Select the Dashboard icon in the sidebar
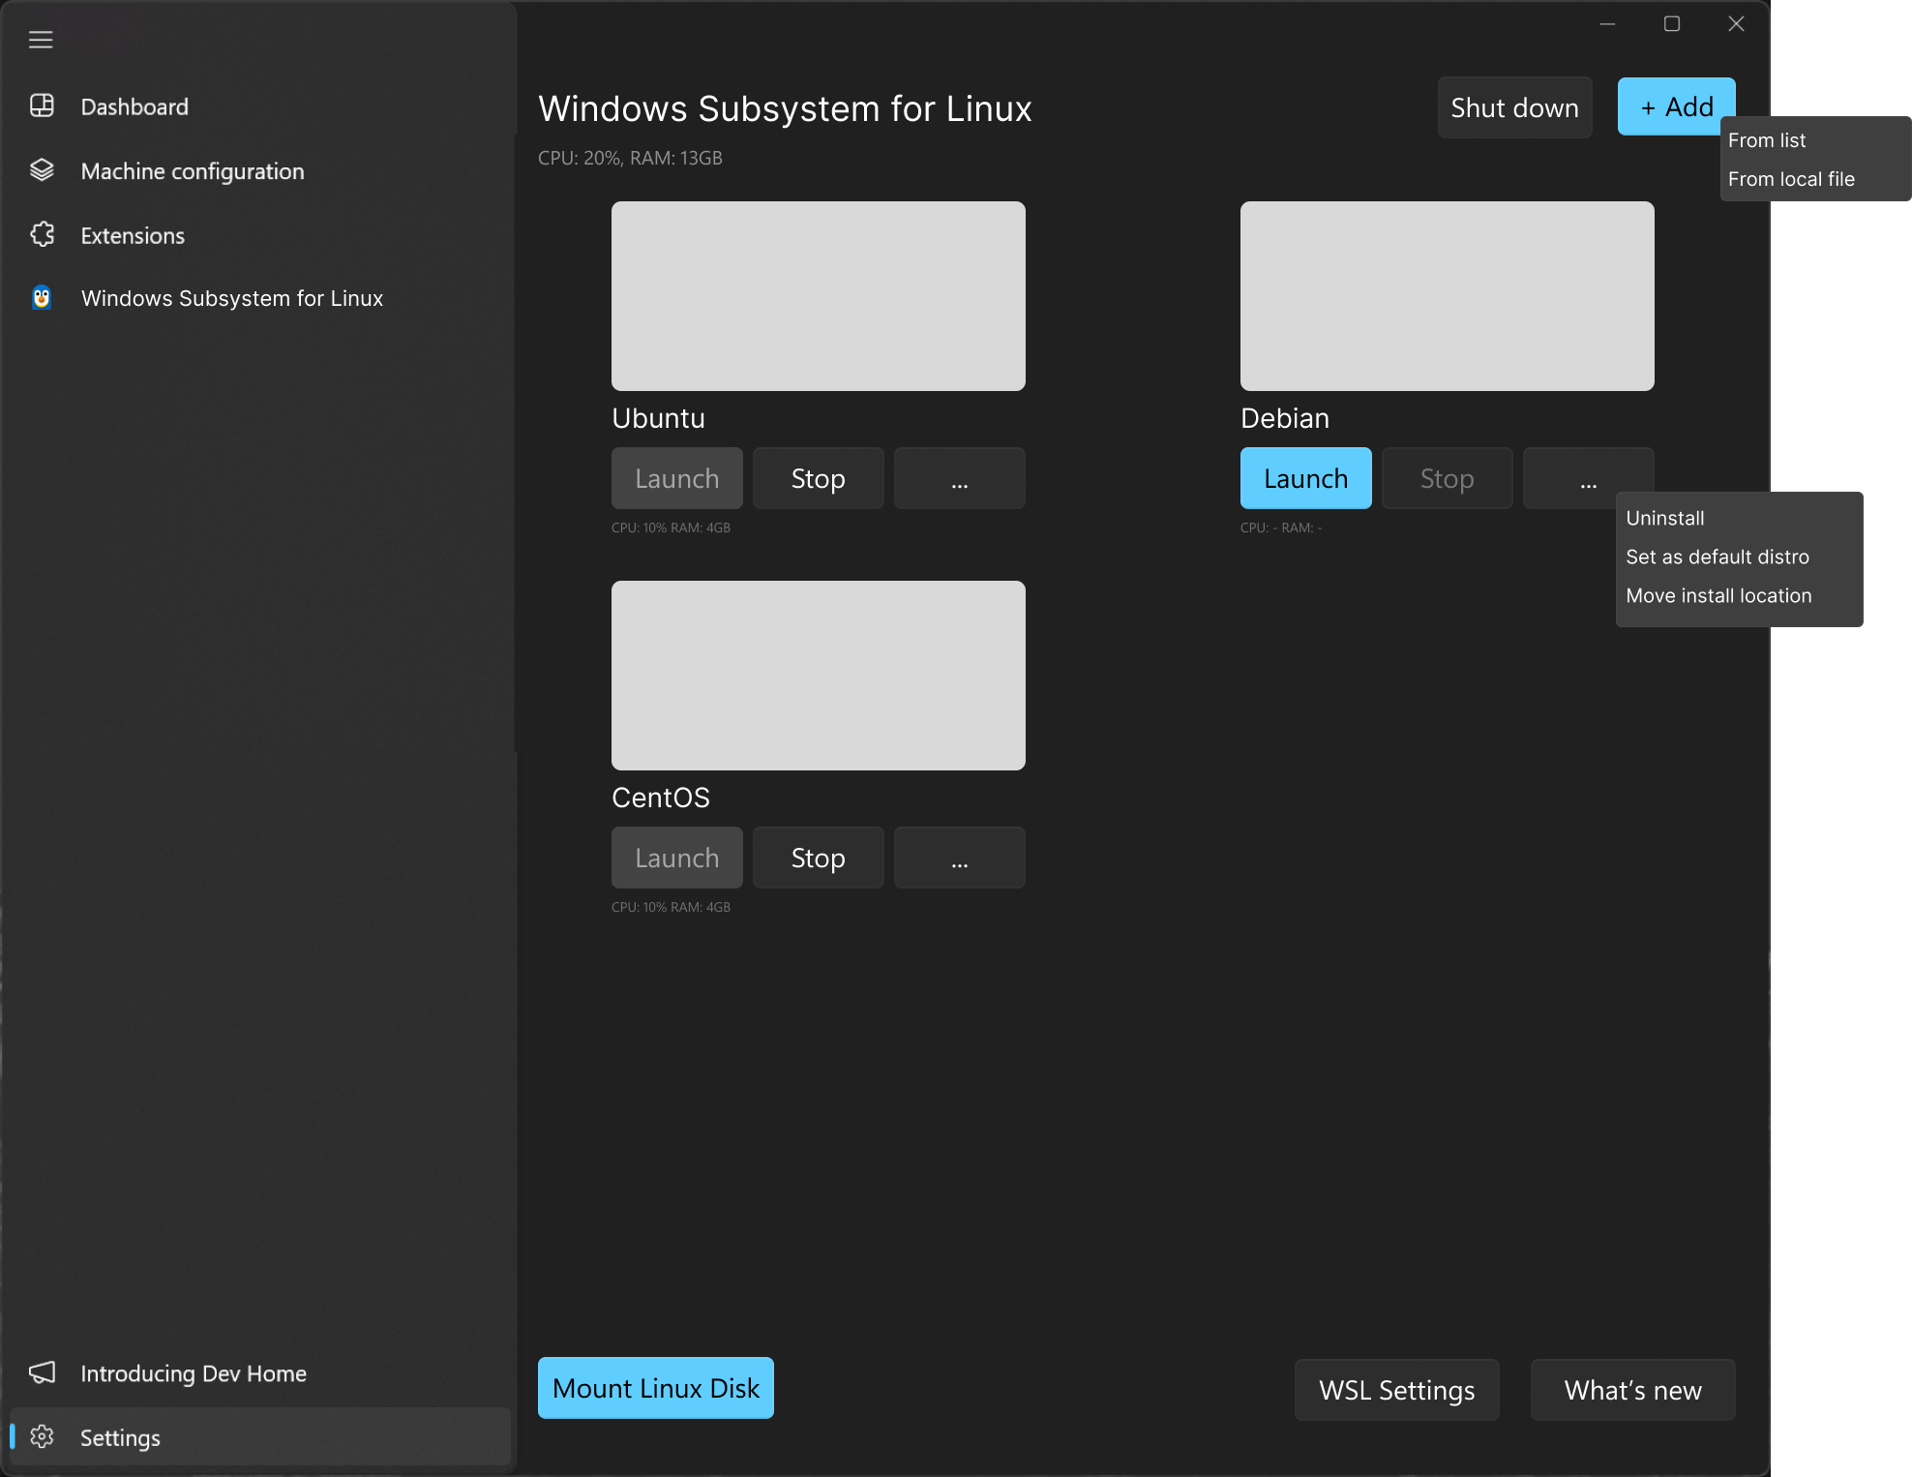 click(43, 106)
